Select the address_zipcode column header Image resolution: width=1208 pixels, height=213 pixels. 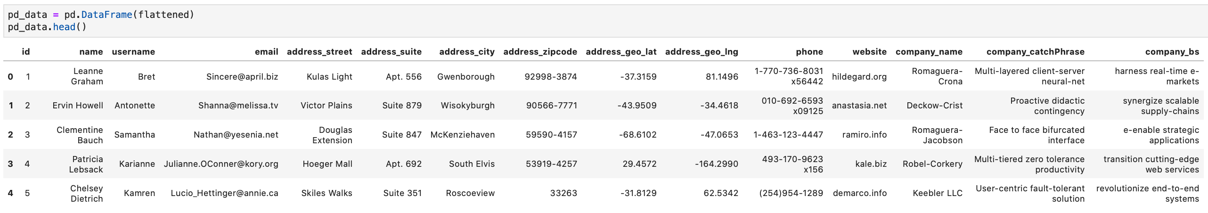[x=540, y=52]
